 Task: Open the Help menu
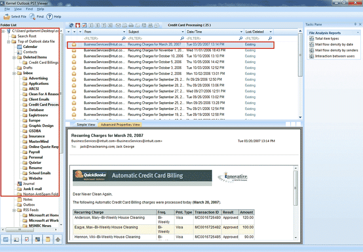click(40, 9)
